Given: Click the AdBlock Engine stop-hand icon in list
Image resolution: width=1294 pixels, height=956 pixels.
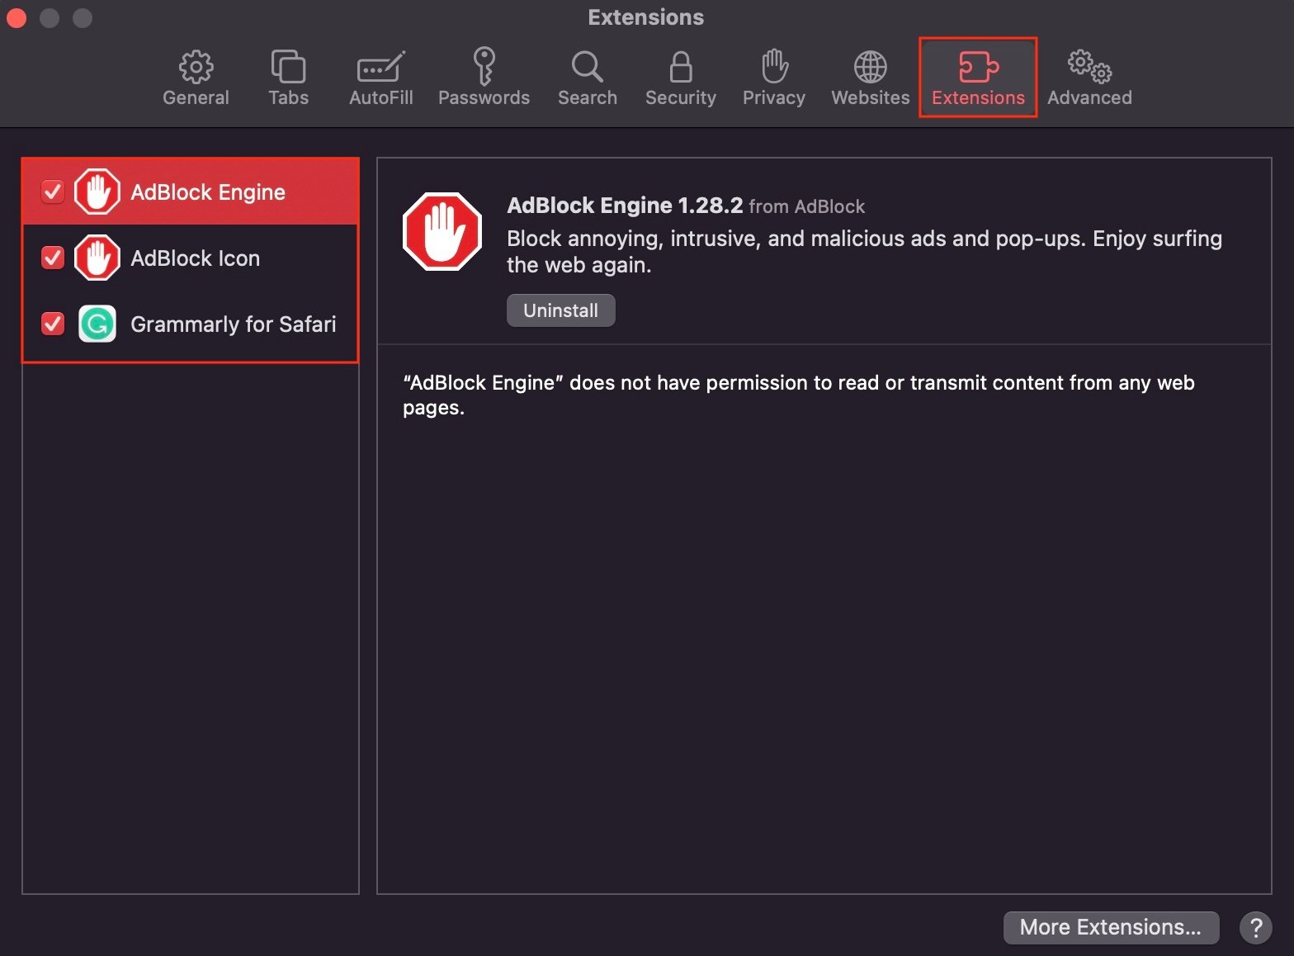Looking at the screenshot, I should (x=97, y=192).
